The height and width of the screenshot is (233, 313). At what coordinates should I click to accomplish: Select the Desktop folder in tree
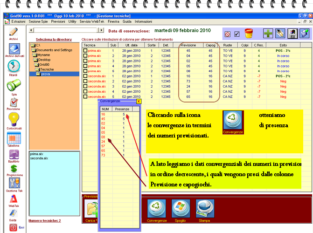[x=42, y=60]
